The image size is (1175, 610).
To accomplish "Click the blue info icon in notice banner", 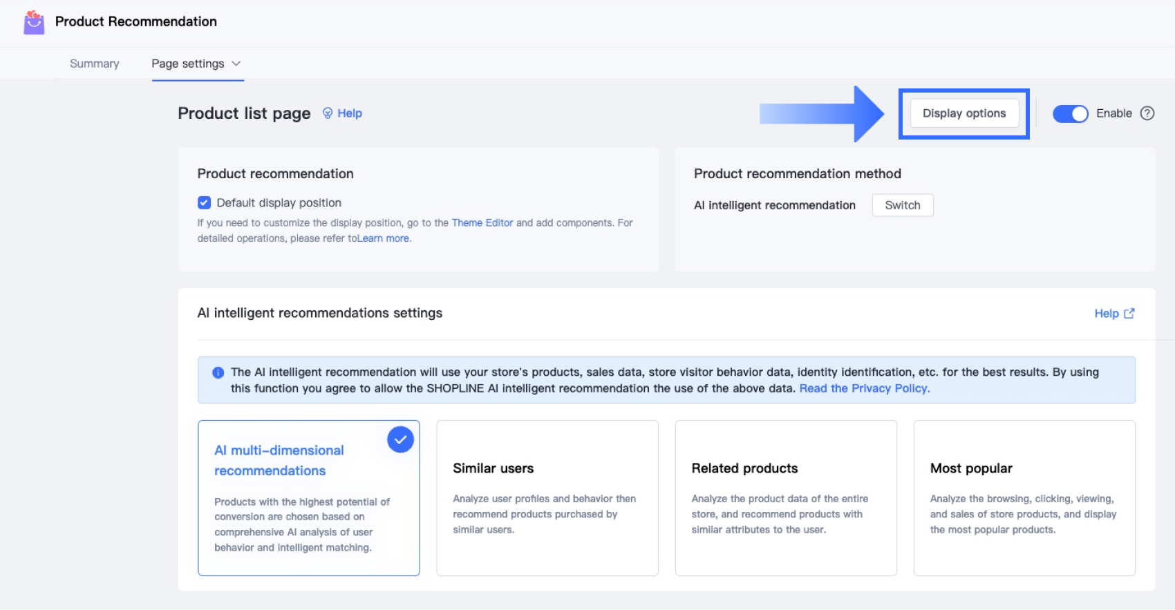I will pyautogui.click(x=218, y=372).
